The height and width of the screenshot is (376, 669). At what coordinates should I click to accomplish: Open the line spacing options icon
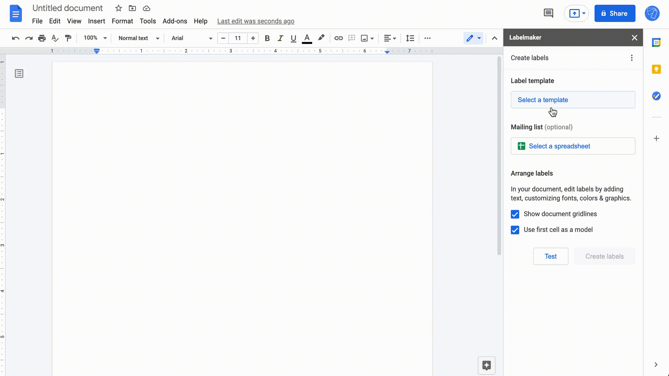click(x=410, y=38)
